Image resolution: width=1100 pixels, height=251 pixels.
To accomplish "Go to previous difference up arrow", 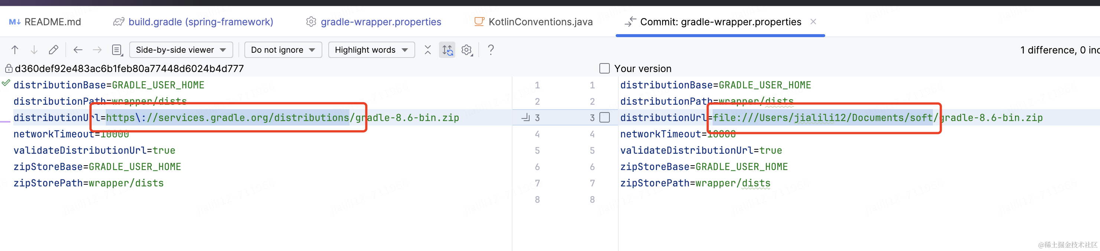I will coord(15,50).
